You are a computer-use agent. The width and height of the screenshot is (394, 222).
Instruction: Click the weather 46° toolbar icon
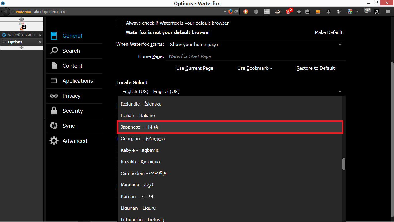coord(367,11)
